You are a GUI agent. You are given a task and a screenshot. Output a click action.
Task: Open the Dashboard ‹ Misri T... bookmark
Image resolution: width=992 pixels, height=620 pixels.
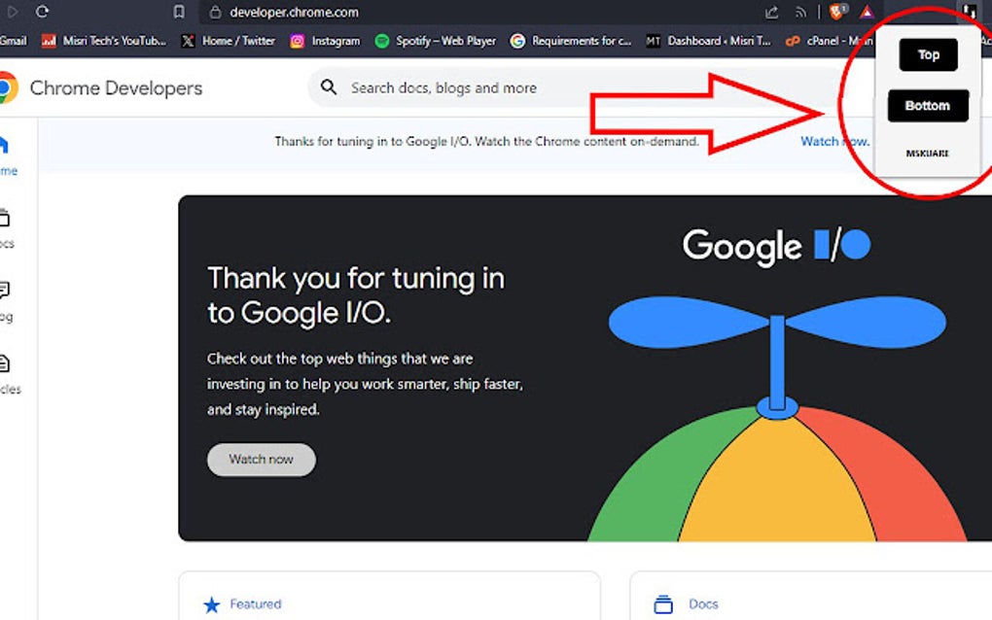coord(709,41)
